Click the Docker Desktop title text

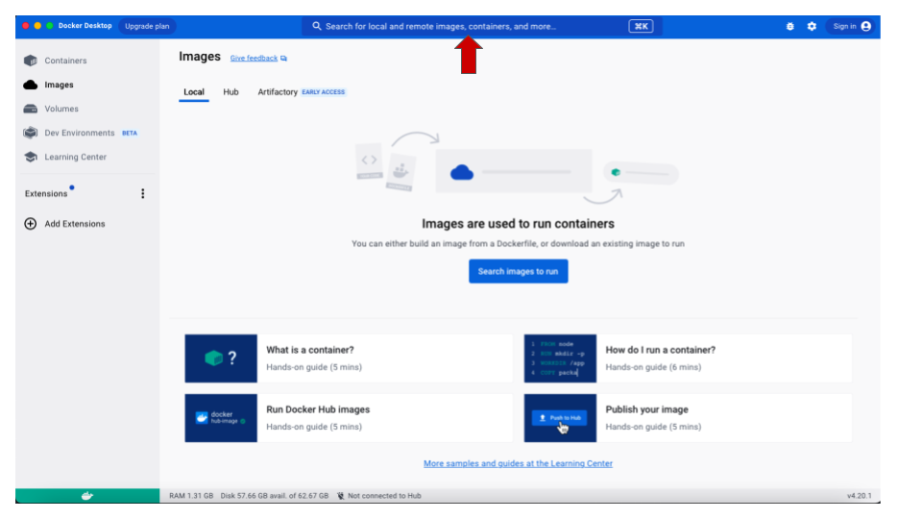85,26
